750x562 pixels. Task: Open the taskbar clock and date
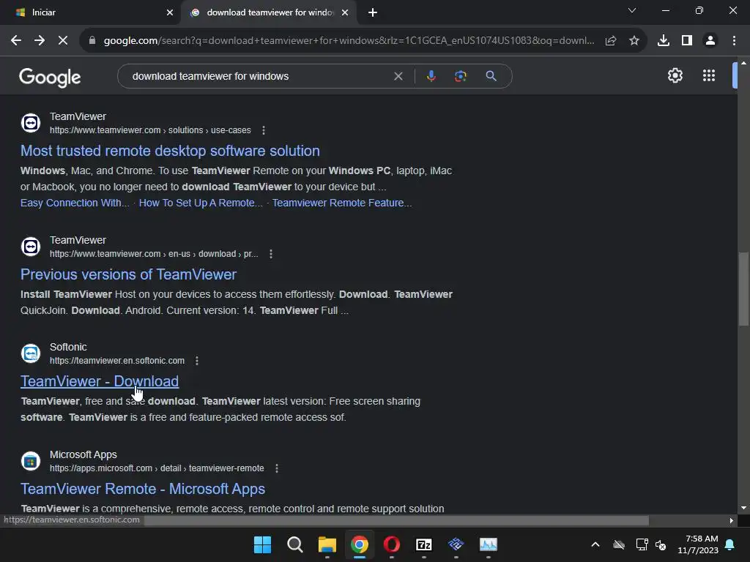click(698, 544)
